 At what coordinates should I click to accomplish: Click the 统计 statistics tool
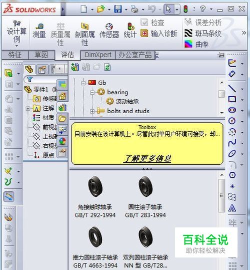click(x=130, y=31)
